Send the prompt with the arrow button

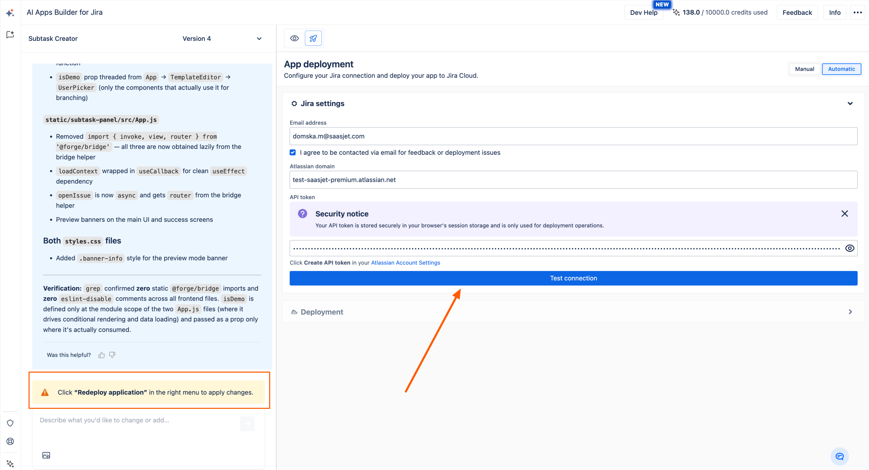[x=247, y=424]
